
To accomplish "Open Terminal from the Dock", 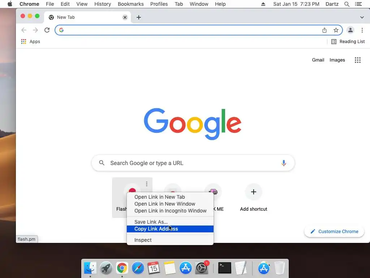I will click(x=224, y=268).
